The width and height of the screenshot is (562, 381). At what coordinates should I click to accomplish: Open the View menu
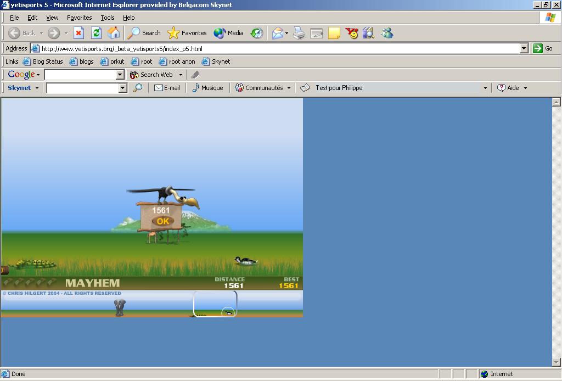tap(52, 18)
